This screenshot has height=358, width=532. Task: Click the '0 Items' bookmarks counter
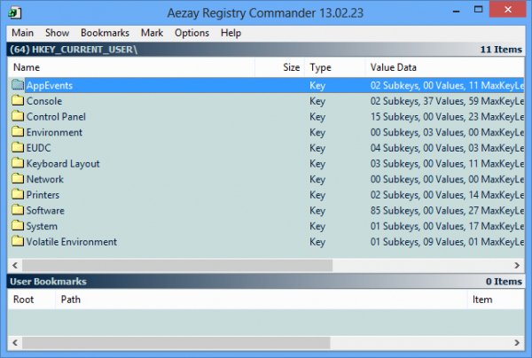point(504,282)
